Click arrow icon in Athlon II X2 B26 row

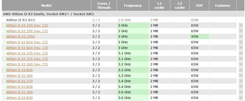tap(241, 70)
